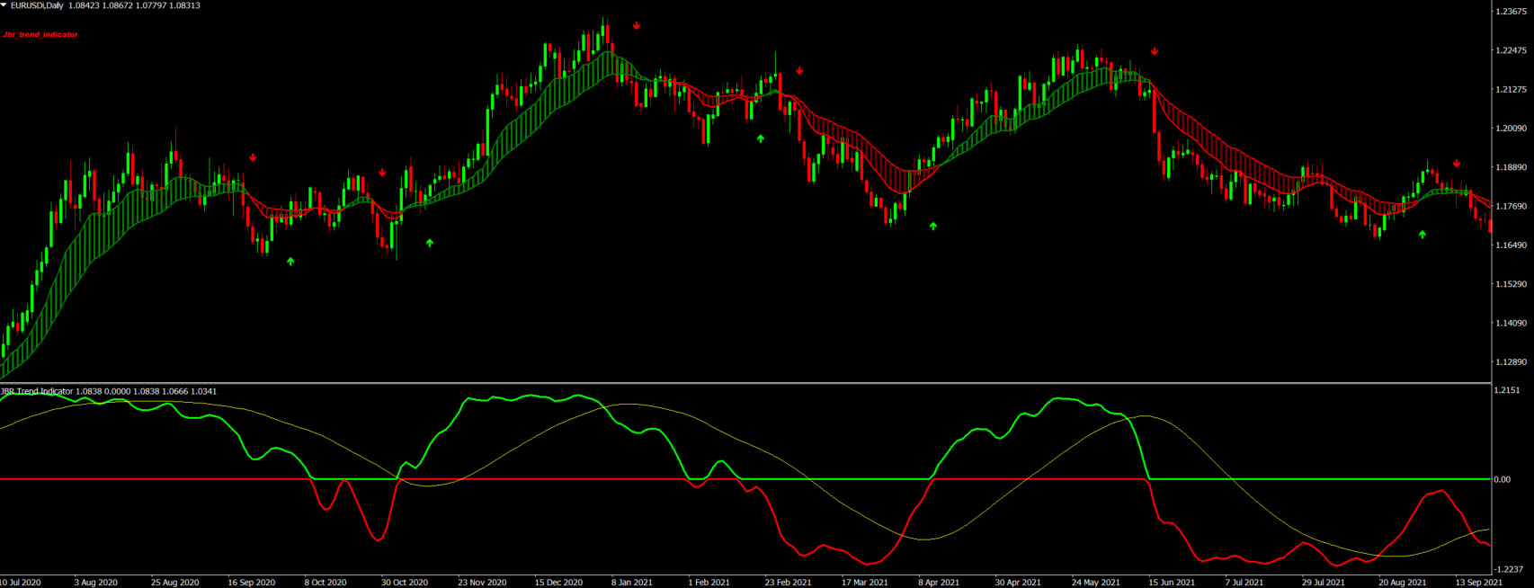Click the 8 Apr 2021 date label

[x=939, y=583]
